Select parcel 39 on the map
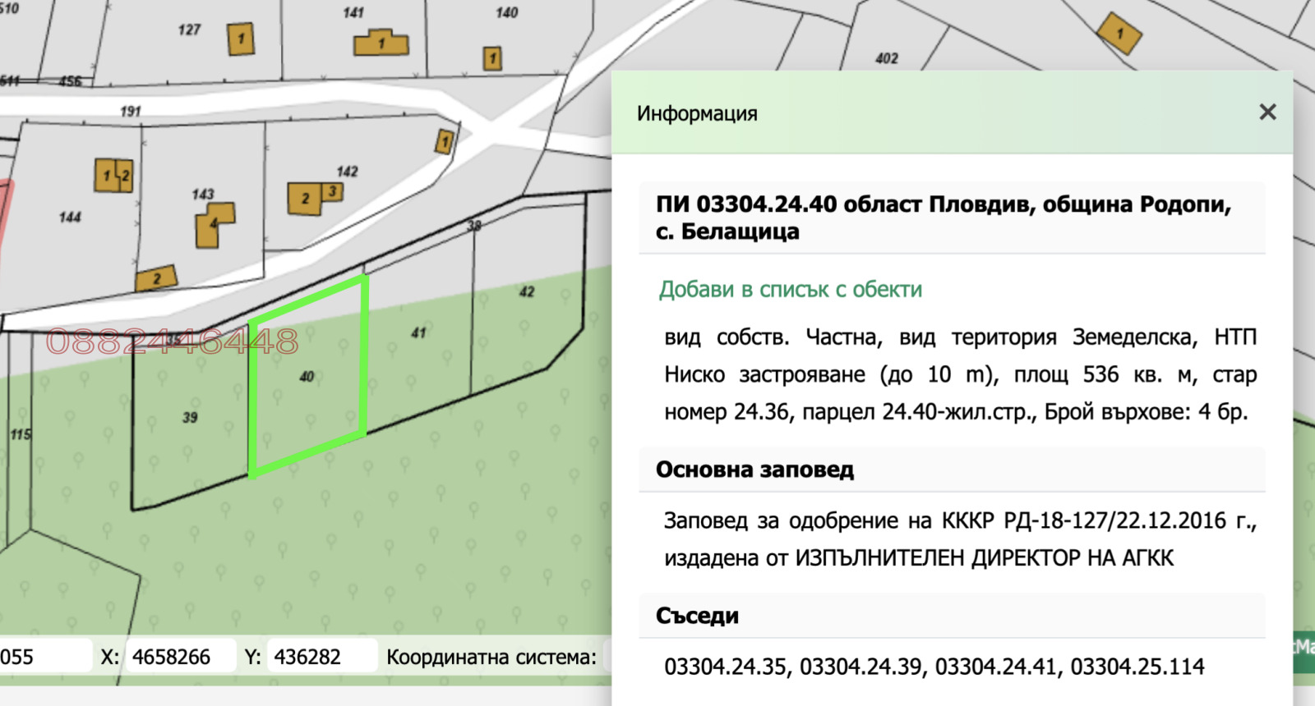The image size is (1315, 706). click(190, 418)
